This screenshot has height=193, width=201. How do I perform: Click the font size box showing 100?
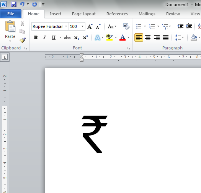(75, 26)
